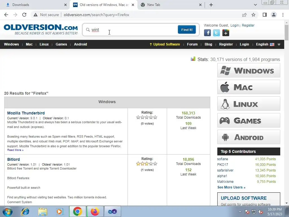
Task: Open the Mac nav menu item
Action: pos(29,44)
